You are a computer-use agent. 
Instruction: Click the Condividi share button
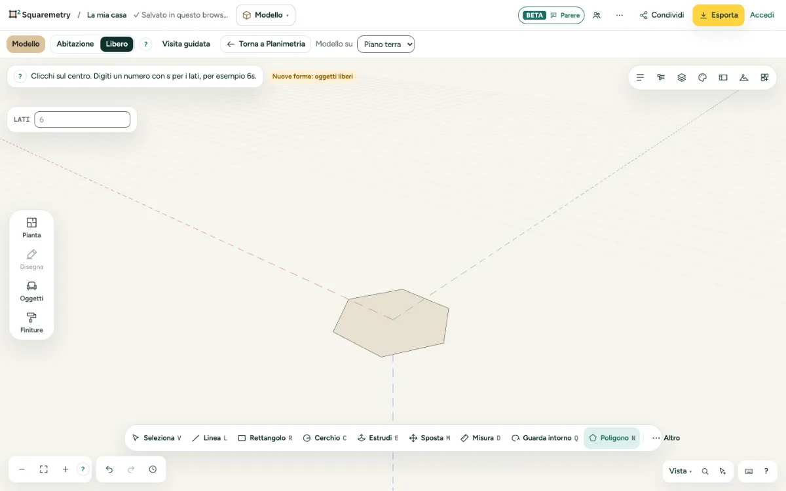662,15
